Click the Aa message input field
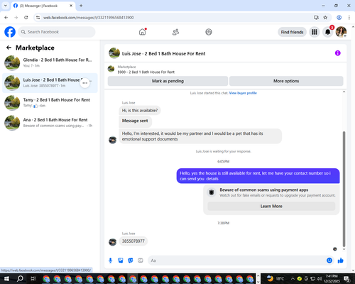The image size is (355, 284). coord(236,261)
